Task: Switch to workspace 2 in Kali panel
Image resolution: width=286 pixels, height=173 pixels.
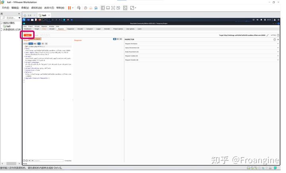Action: point(53,20)
